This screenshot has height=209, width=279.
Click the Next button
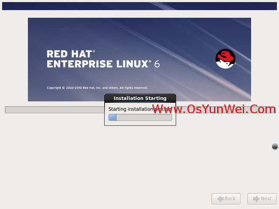pos(262,199)
